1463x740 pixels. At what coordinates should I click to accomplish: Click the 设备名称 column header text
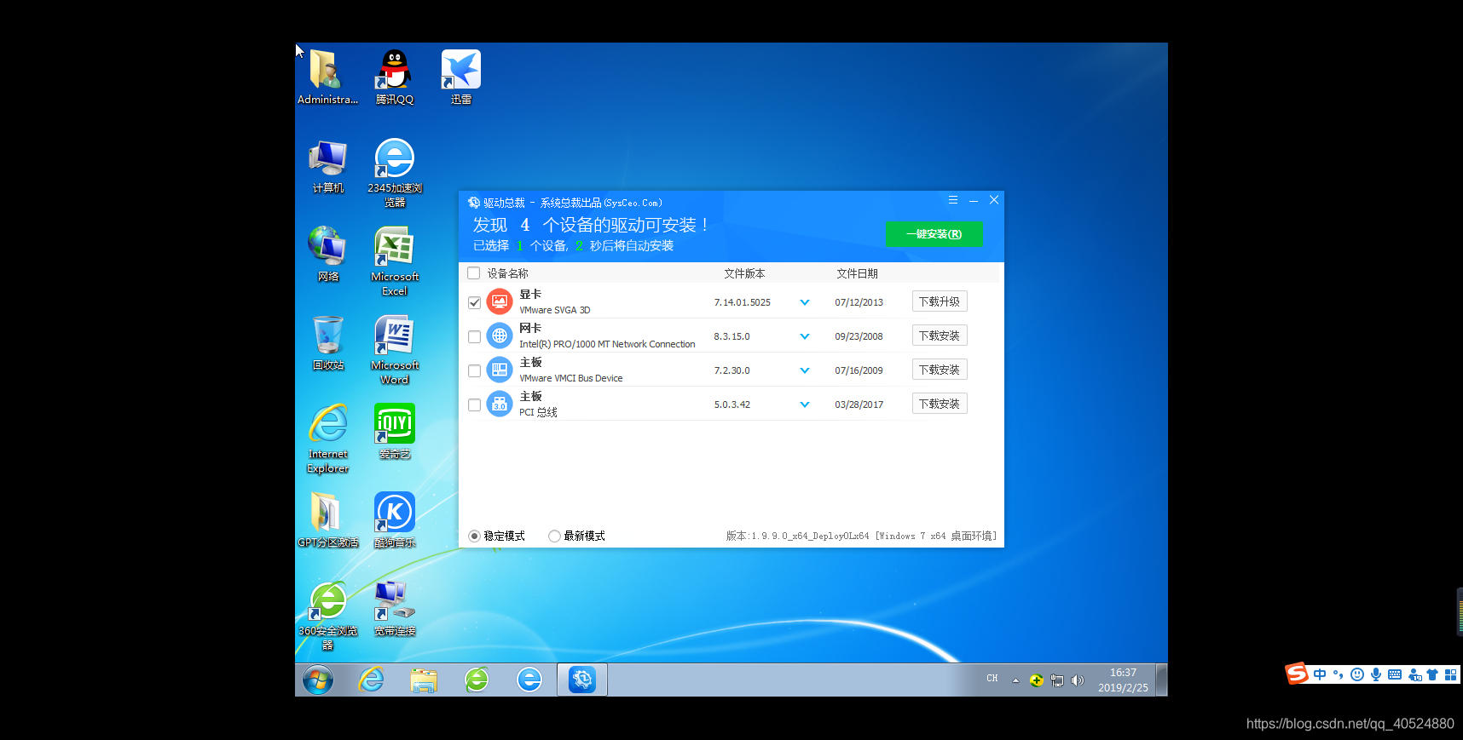[x=507, y=273]
